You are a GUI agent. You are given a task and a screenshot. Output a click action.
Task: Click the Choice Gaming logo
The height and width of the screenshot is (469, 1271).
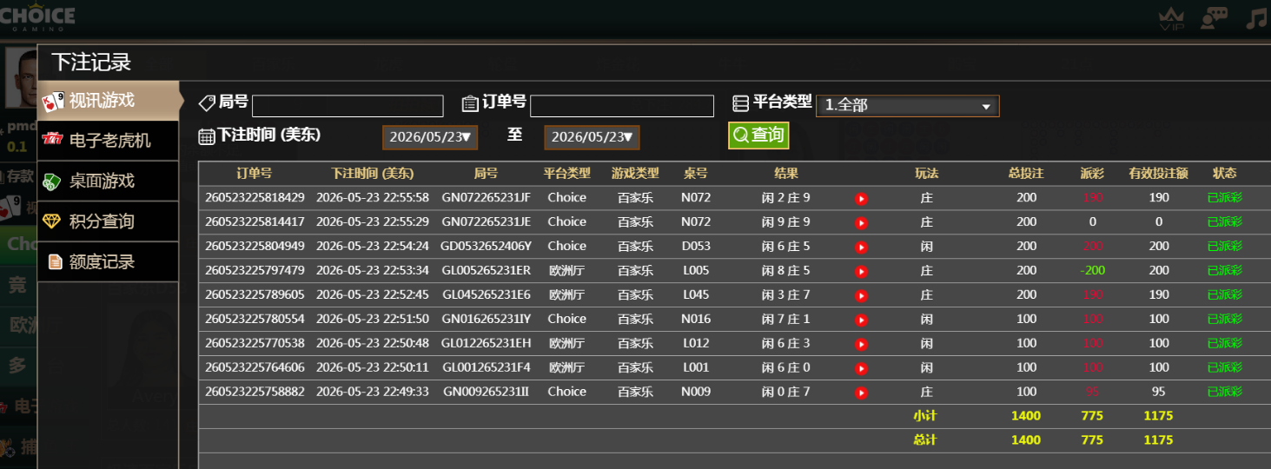[37, 17]
